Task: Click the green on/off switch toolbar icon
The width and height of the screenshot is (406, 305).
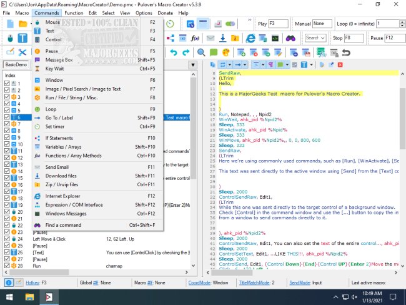Action: pyautogui.click(x=230, y=24)
